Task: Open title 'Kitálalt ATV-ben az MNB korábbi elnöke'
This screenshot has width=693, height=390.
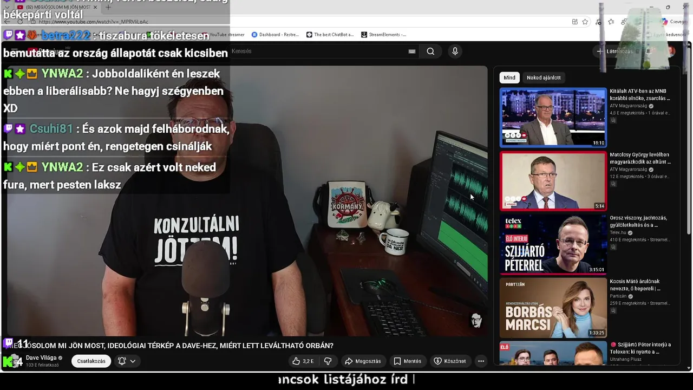Action: point(640,95)
